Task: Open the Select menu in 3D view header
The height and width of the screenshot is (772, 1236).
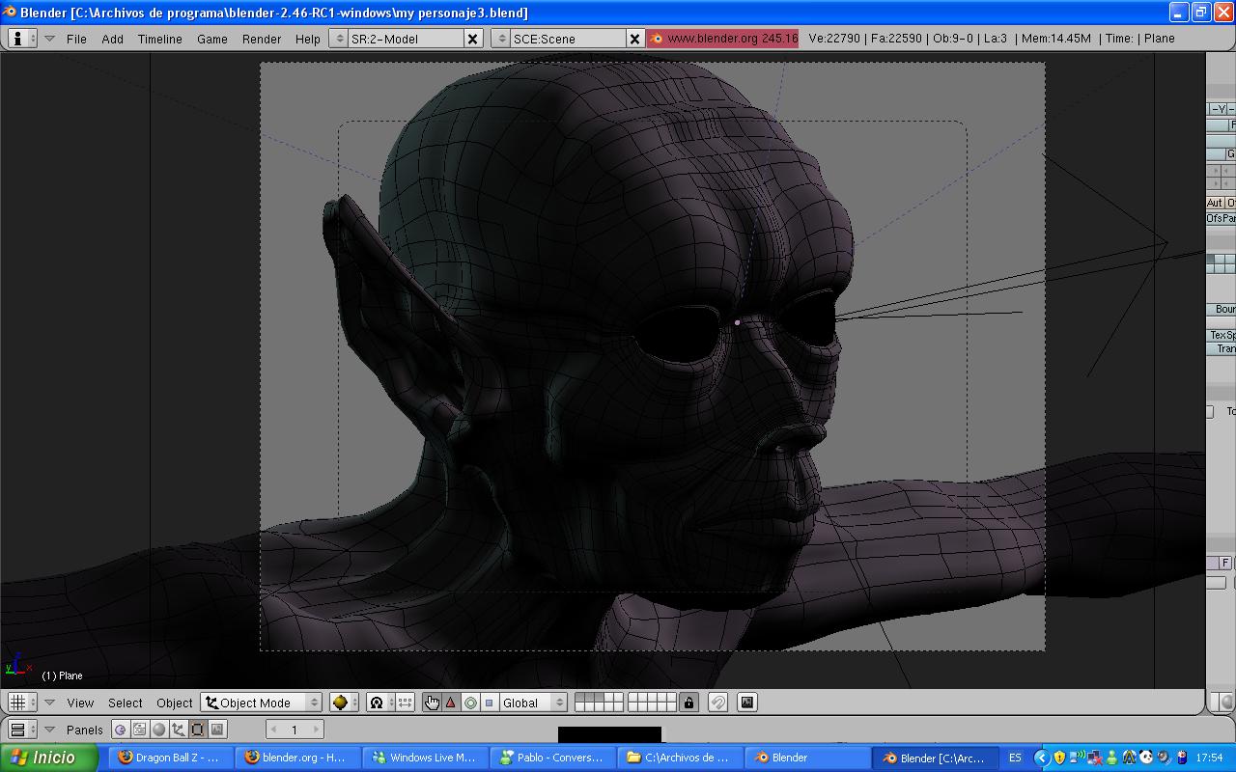Action: pyautogui.click(x=125, y=703)
